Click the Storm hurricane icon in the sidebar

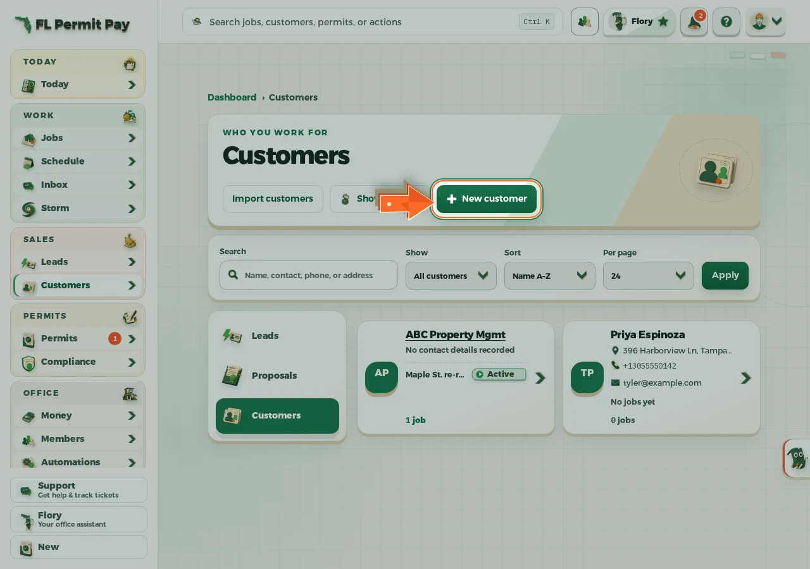pyautogui.click(x=28, y=209)
